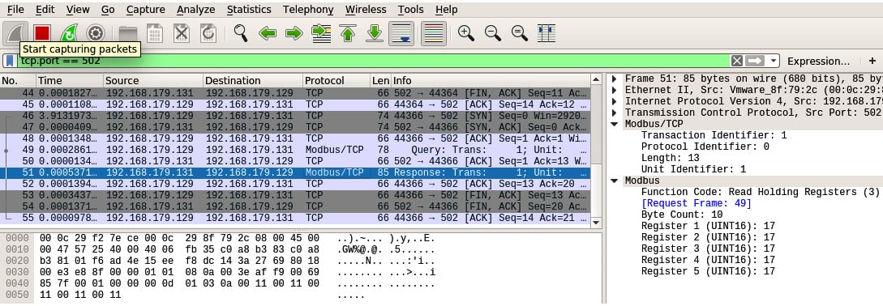Apply the display filter arrow button
Viewport: 883px width, 306px height.
755,61
